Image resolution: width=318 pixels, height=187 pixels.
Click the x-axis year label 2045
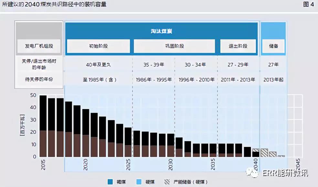pyautogui.click(x=298, y=164)
